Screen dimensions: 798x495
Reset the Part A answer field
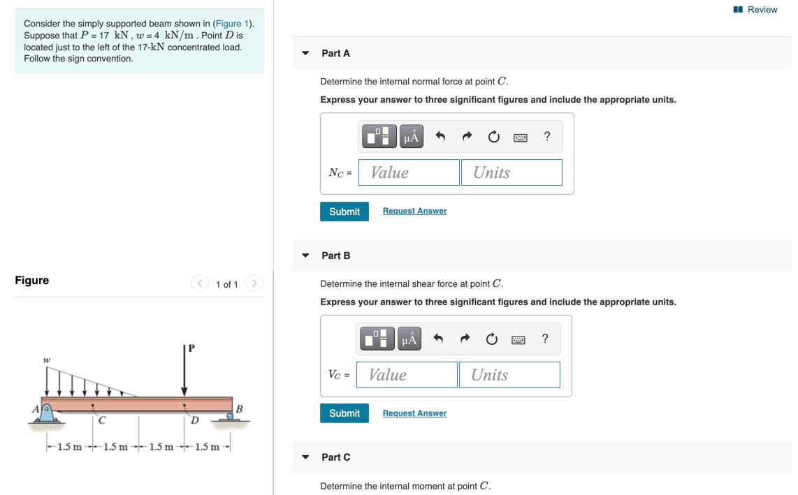click(x=493, y=136)
